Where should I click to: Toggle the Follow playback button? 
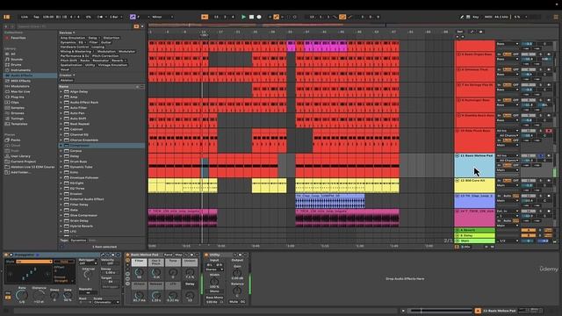205,17
